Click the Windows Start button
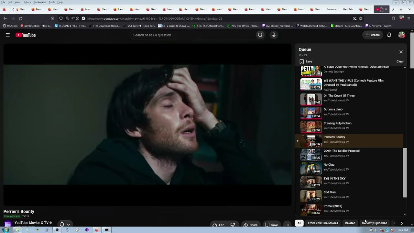Viewport: 414px width, 233px height. click(5, 230)
